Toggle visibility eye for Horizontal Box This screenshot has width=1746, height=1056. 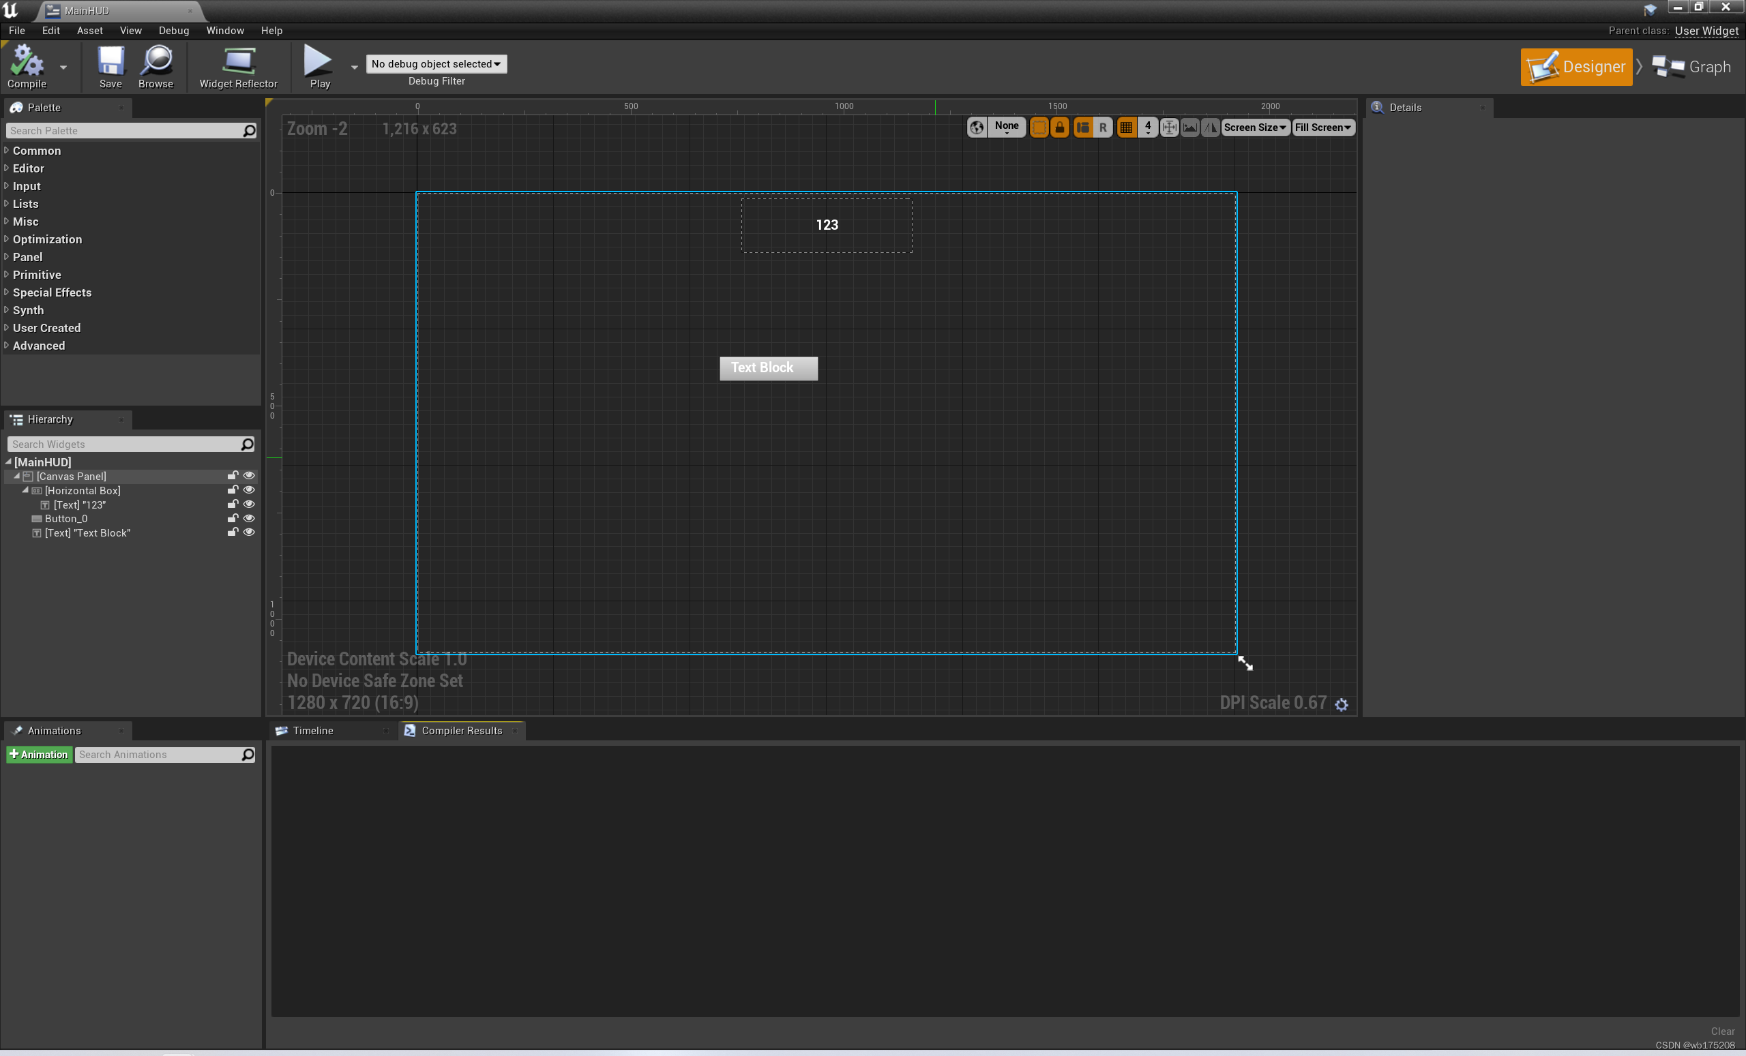coord(249,490)
